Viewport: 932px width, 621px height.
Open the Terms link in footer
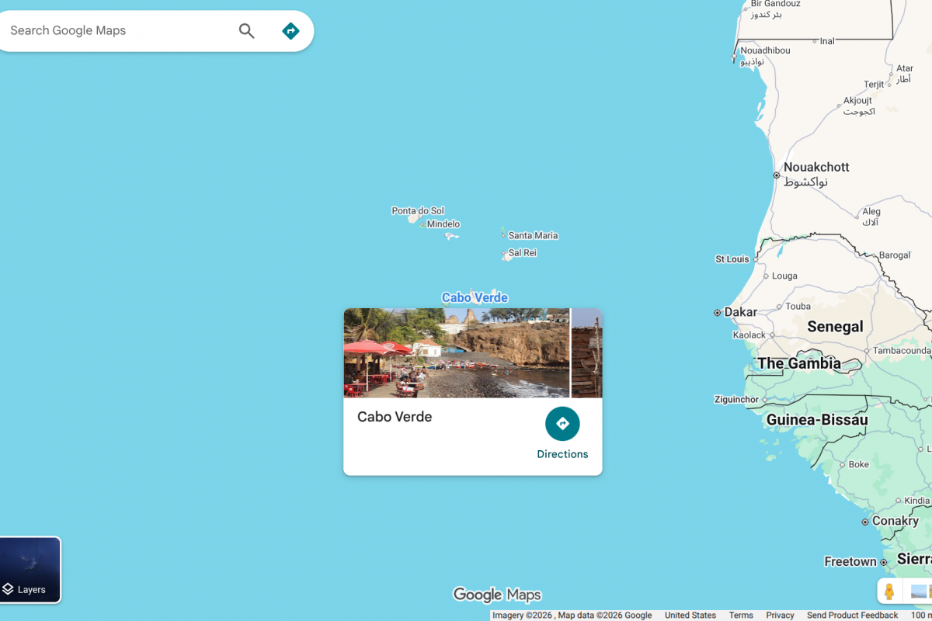coord(741,615)
